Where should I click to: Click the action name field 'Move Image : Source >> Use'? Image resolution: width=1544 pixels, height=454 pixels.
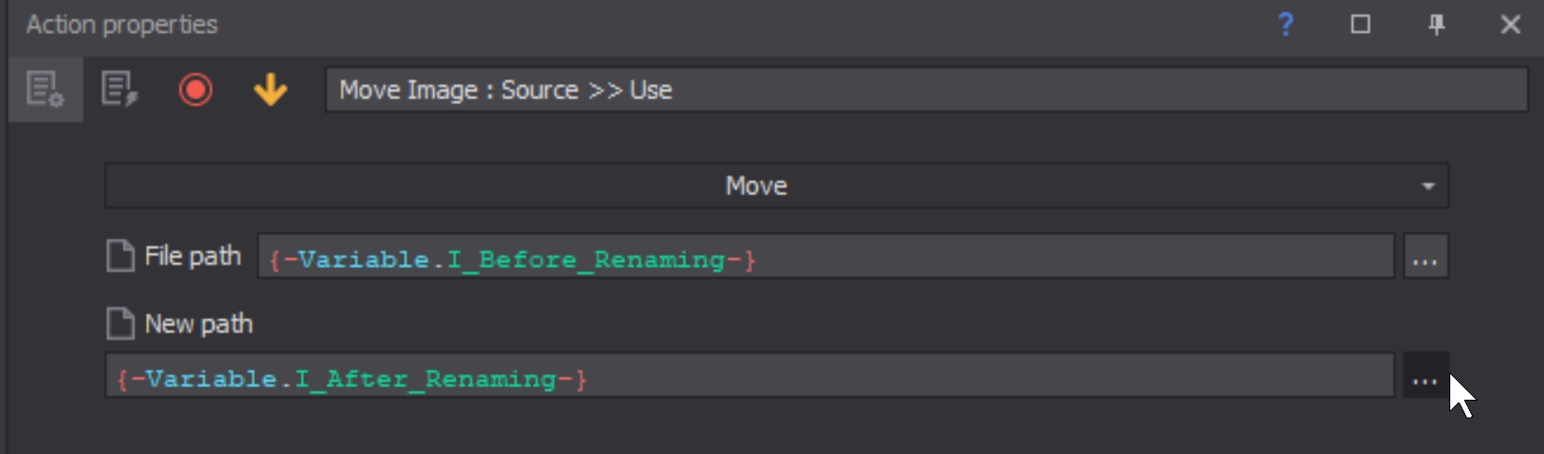926,90
